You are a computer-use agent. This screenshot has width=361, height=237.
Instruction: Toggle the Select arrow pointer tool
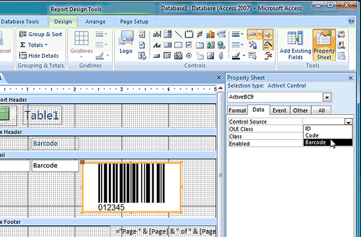[268, 34]
